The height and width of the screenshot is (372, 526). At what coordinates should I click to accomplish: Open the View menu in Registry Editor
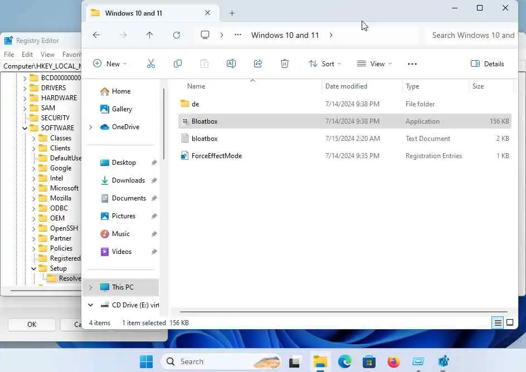pyautogui.click(x=47, y=54)
